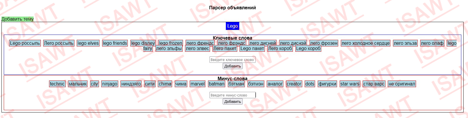Select the 'лего френдс' keyword tag
468x118 pixels.
click(x=200, y=43)
